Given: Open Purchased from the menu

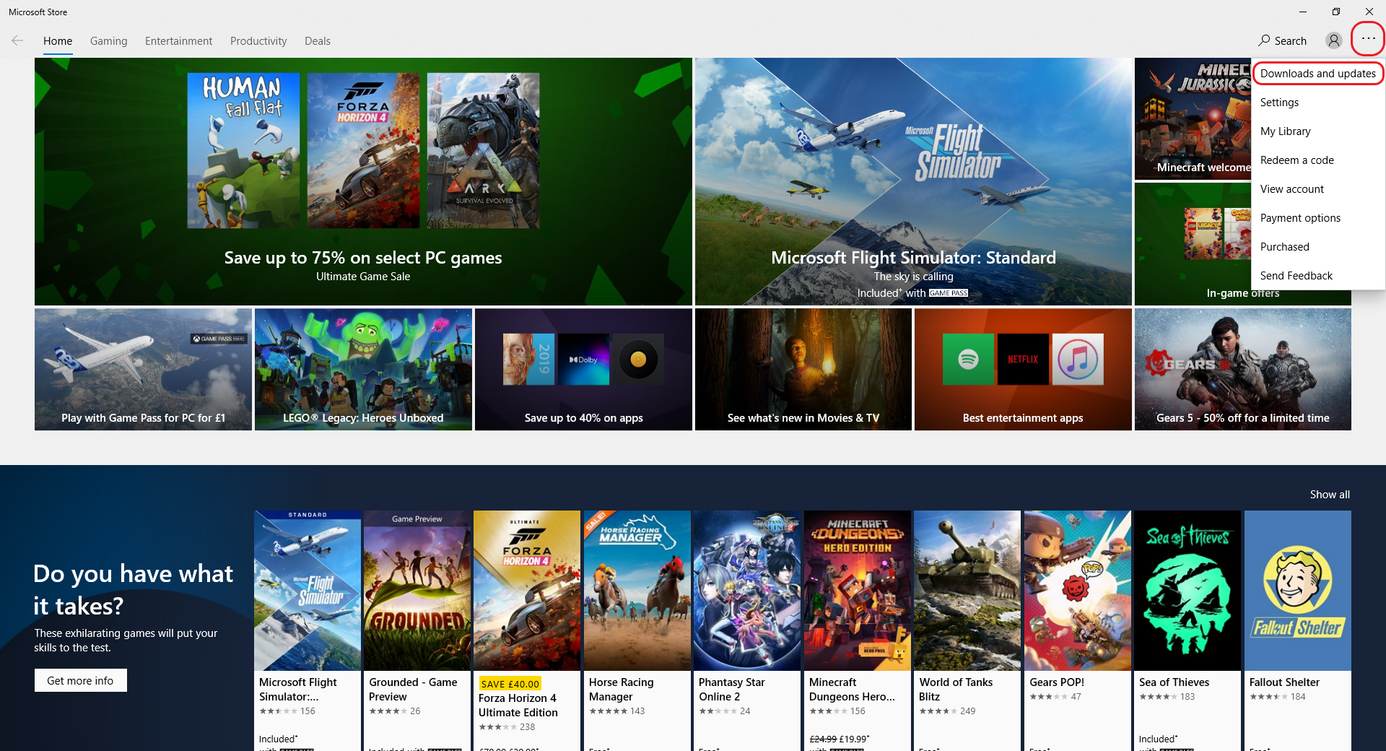Looking at the screenshot, I should [x=1318, y=247].
